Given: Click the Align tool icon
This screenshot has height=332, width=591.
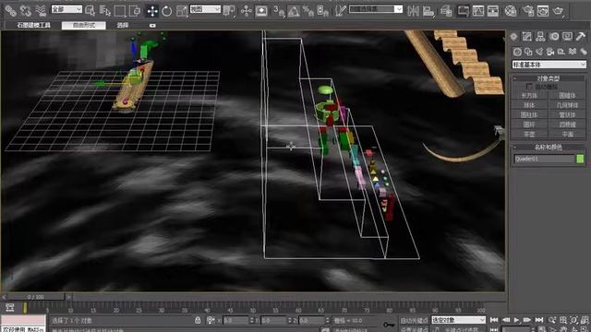Looking at the screenshot, I should click(428, 10).
